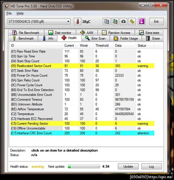
Task: Select the (B8) End To End Error Detection row
Action: [82, 90]
